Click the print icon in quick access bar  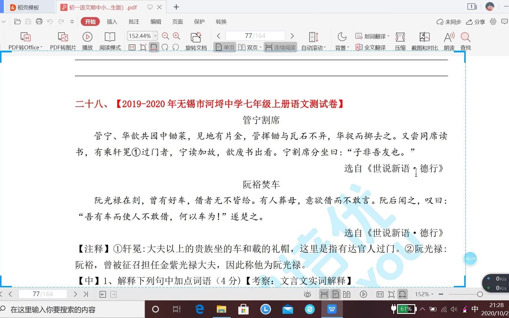[39, 21]
